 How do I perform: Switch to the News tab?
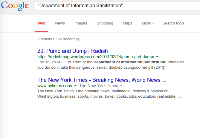[x=60, y=23]
